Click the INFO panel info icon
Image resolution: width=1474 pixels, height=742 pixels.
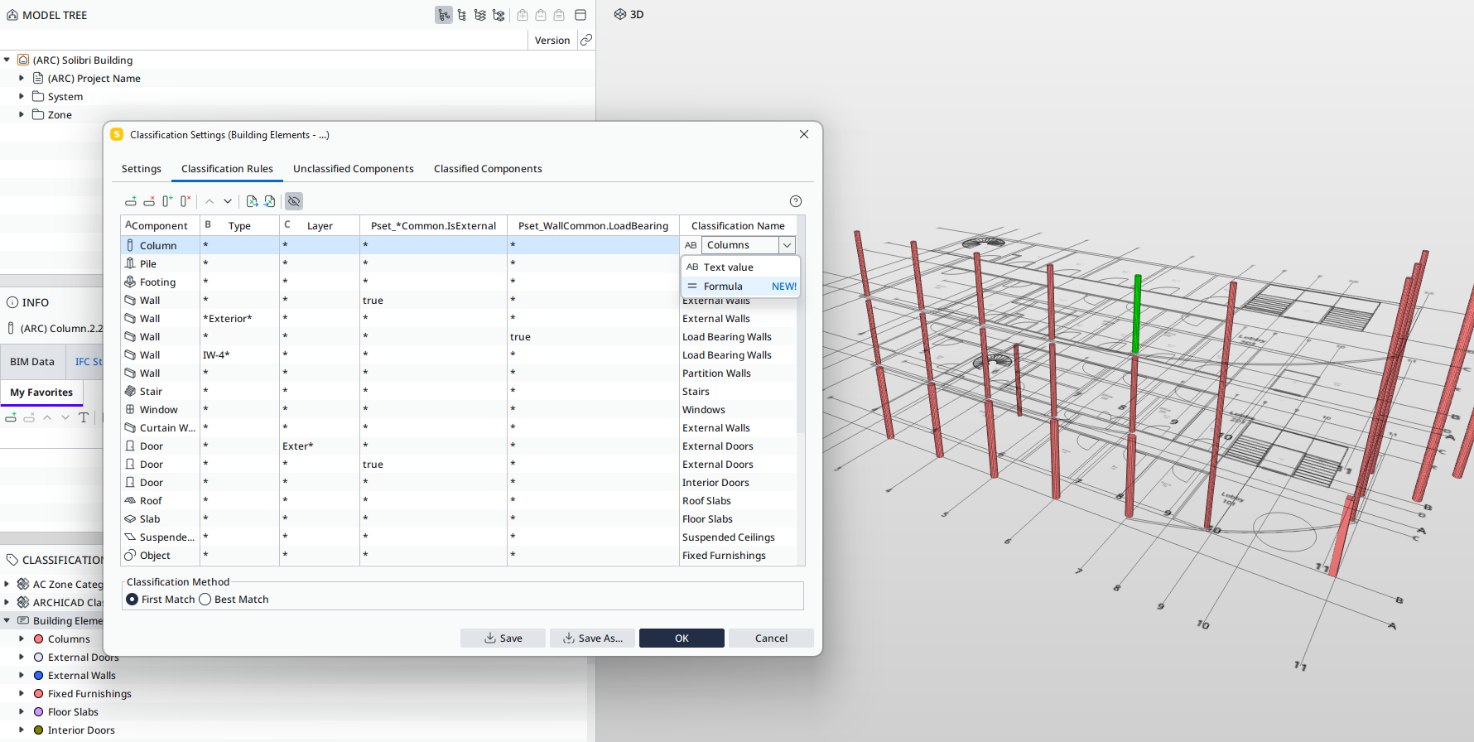12,302
